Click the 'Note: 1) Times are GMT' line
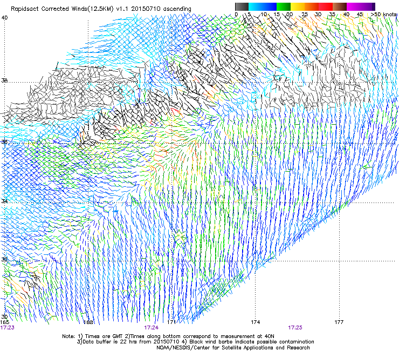The height and width of the screenshot is (351, 399). [168, 336]
